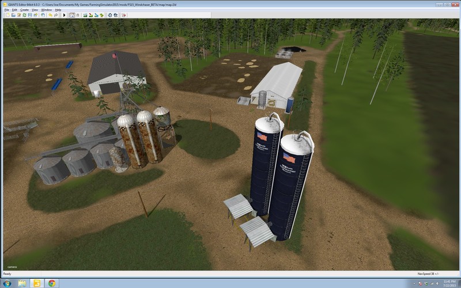Open the Help menu
Screen dimensions: 461x288
tap(58, 10)
